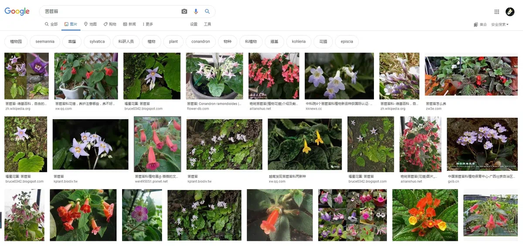Filter by the 科植物 chip
The width and height of the screenshot is (523, 246).
pos(251,42)
